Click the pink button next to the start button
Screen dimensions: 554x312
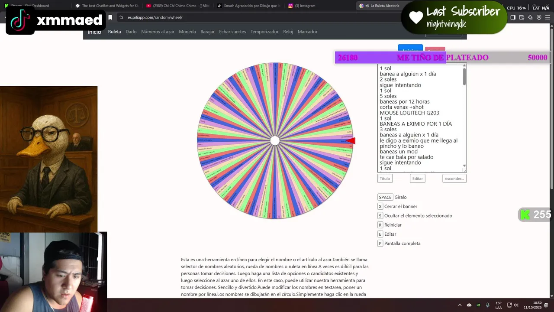[435, 49]
